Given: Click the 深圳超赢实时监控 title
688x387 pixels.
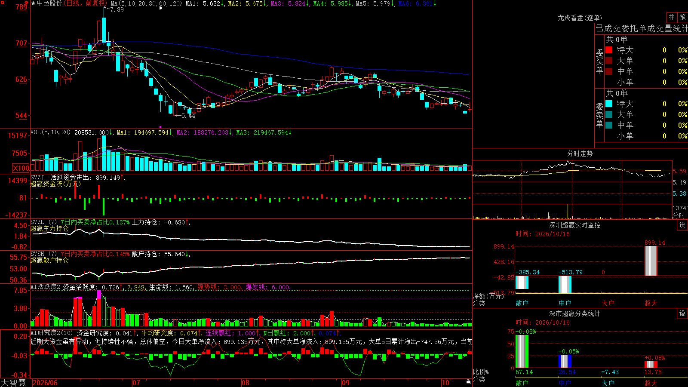Looking at the screenshot, I should (x=575, y=225).
